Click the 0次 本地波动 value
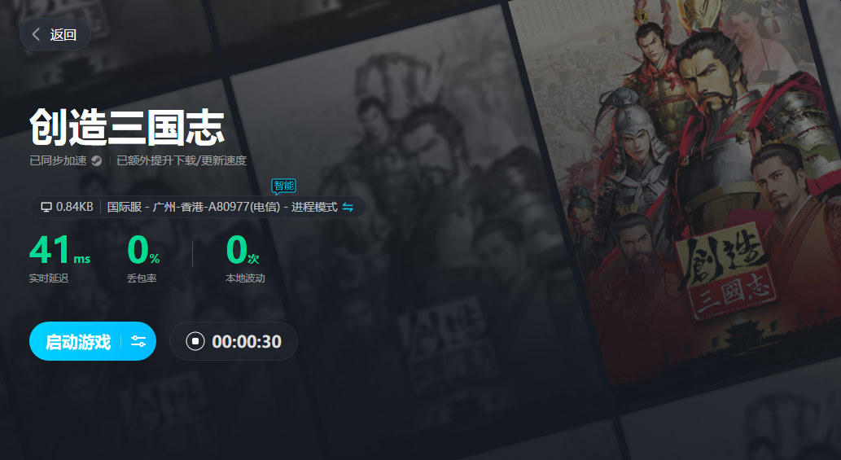This screenshot has width=841, height=460. 243,250
